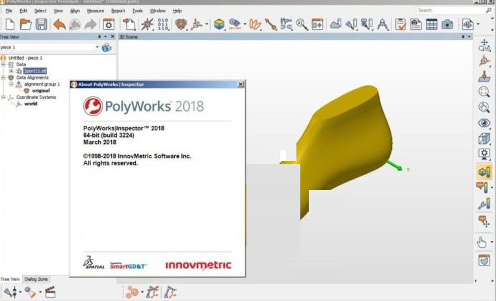
Task: Collapse the Coordinate Systems node
Action: pos(3,97)
